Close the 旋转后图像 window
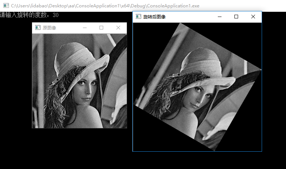Image resolution: width=286 pixels, height=169 pixels. 253,17
